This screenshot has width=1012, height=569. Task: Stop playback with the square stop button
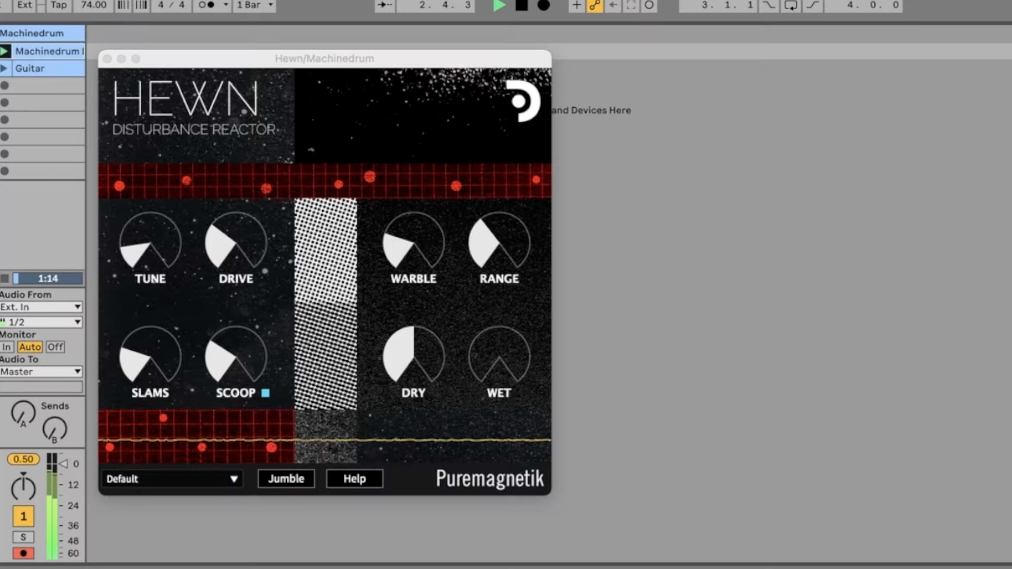coord(521,5)
